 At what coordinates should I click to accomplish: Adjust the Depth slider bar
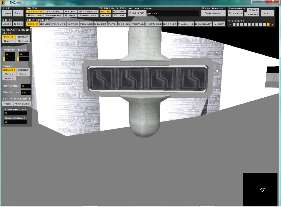tap(23, 59)
